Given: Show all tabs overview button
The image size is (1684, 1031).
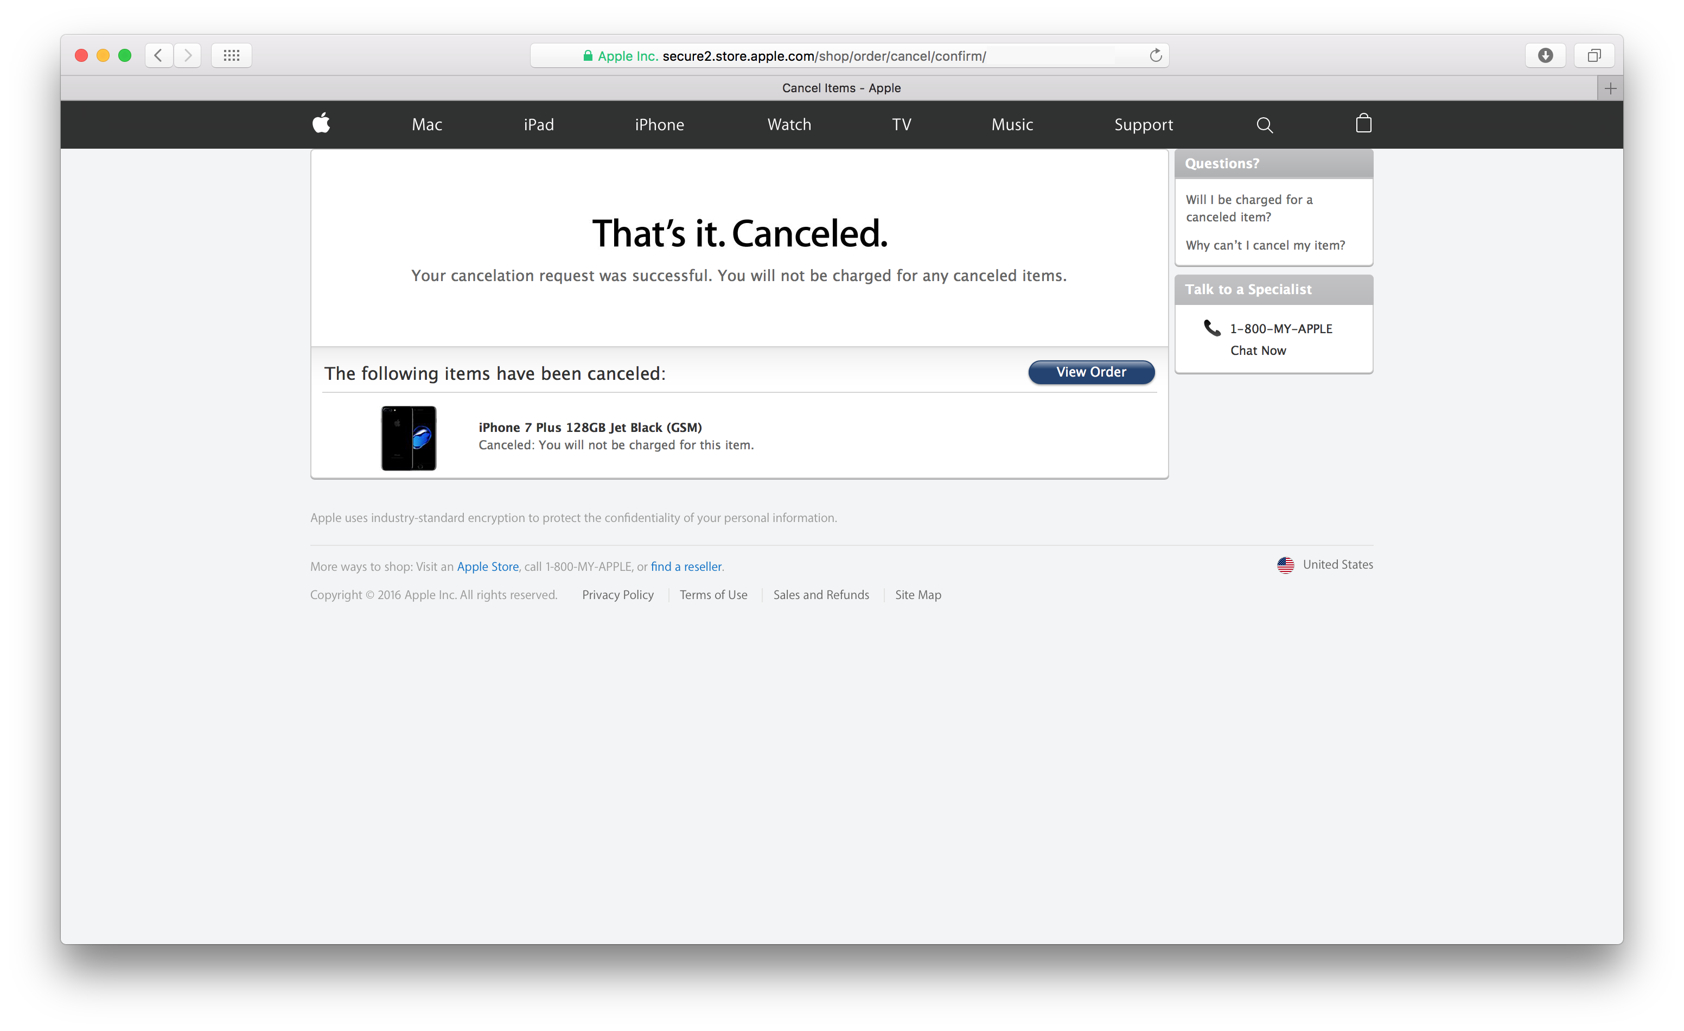Looking at the screenshot, I should (x=1594, y=55).
